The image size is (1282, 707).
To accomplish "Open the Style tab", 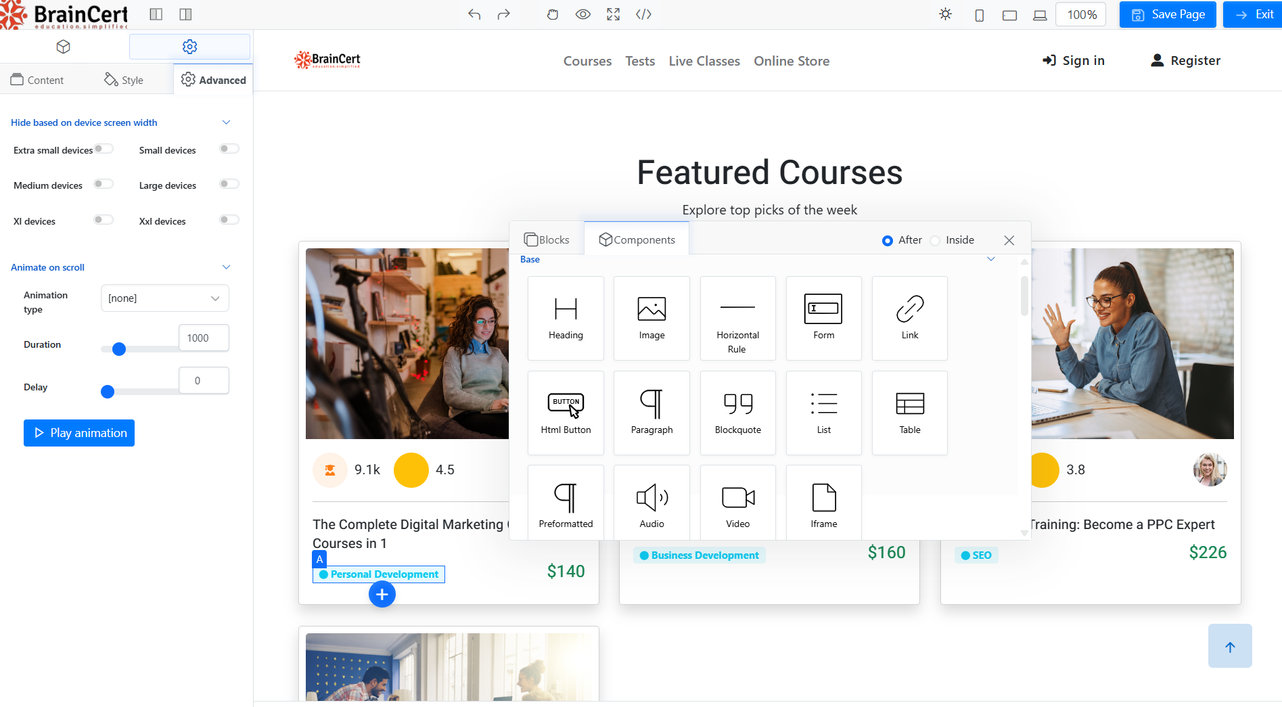I will (x=122, y=79).
